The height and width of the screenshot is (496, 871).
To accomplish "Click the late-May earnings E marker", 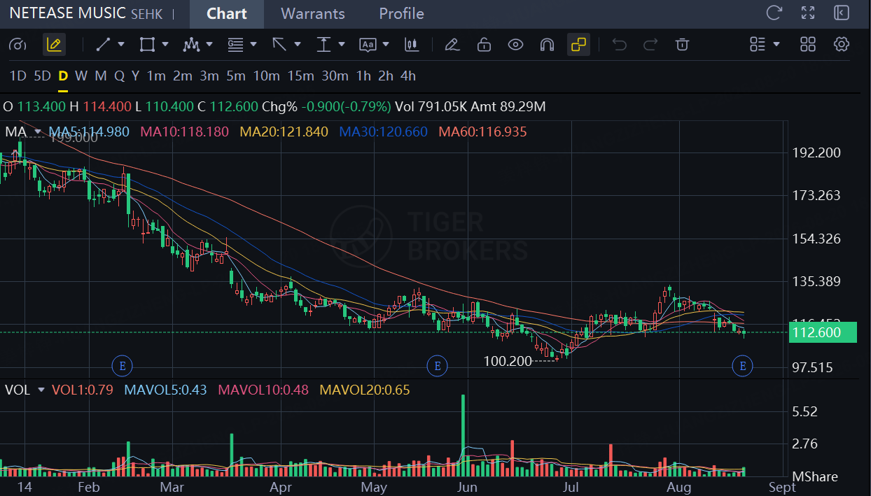I will [437, 365].
